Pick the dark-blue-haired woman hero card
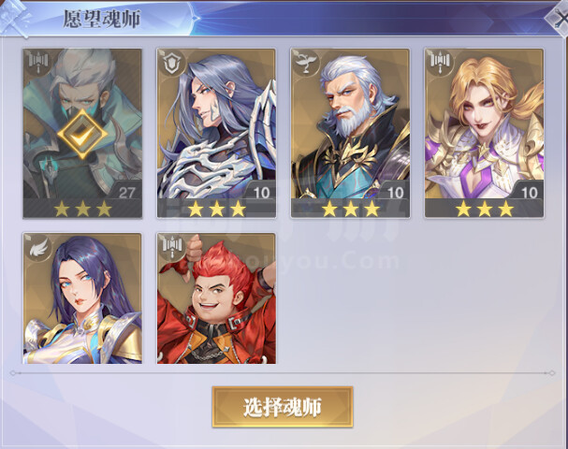Screen dimensions: 568x449 [82, 298]
